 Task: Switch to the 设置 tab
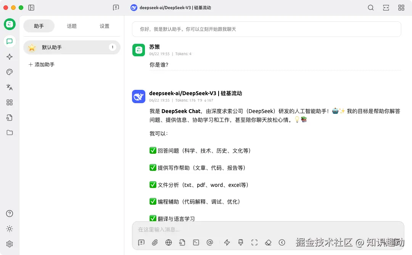click(105, 26)
